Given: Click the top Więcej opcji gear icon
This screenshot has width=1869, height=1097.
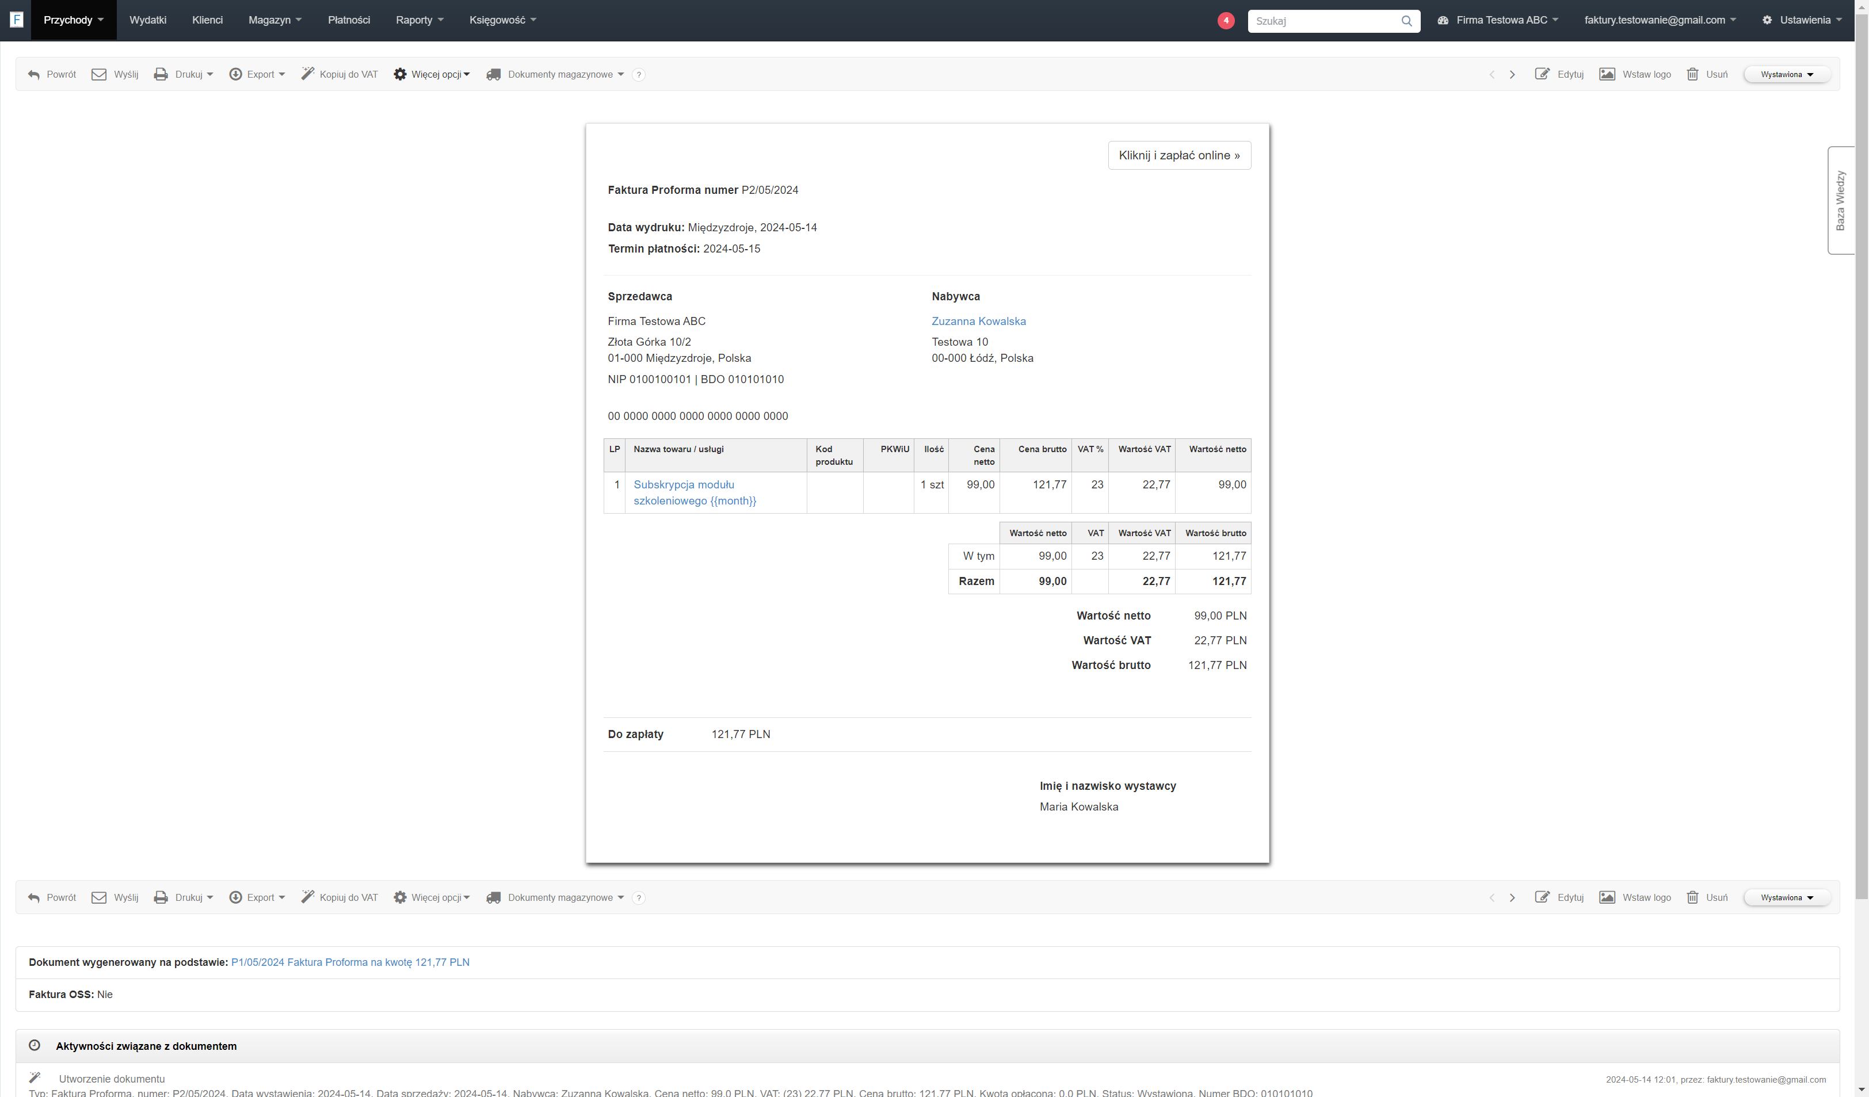Looking at the screenshot, I should (400, 74).
